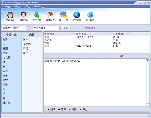Click the 1 篇 works count cell

[115, 46]
